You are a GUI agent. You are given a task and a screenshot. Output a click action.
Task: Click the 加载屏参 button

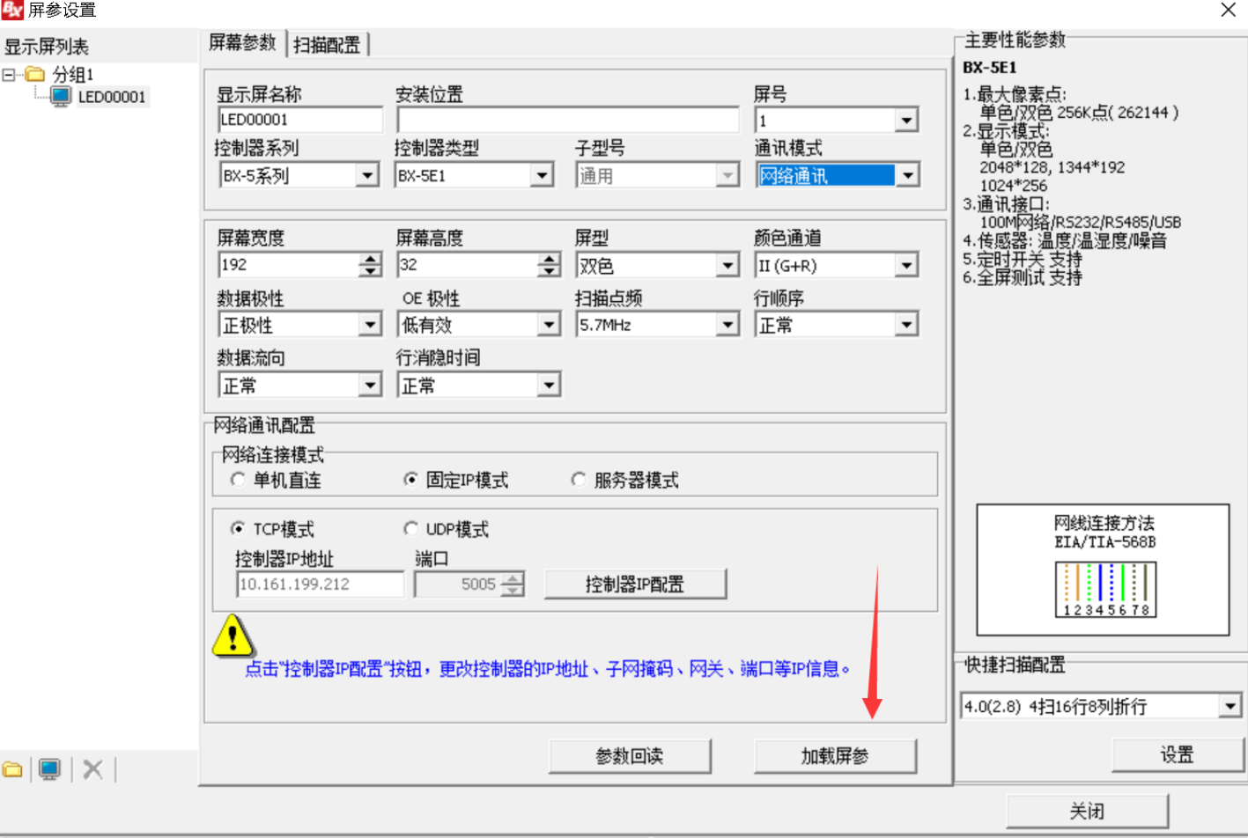point(834,756)
